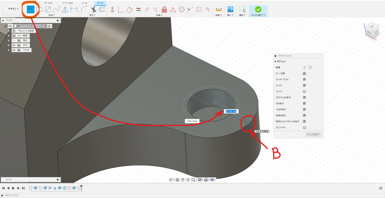Select the Sketch Dimension tool
385x198 pixels.
point(74,9)
